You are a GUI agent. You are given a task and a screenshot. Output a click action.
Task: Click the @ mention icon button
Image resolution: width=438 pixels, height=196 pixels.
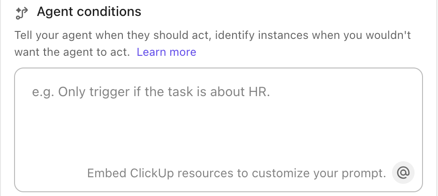pos(403,173)
